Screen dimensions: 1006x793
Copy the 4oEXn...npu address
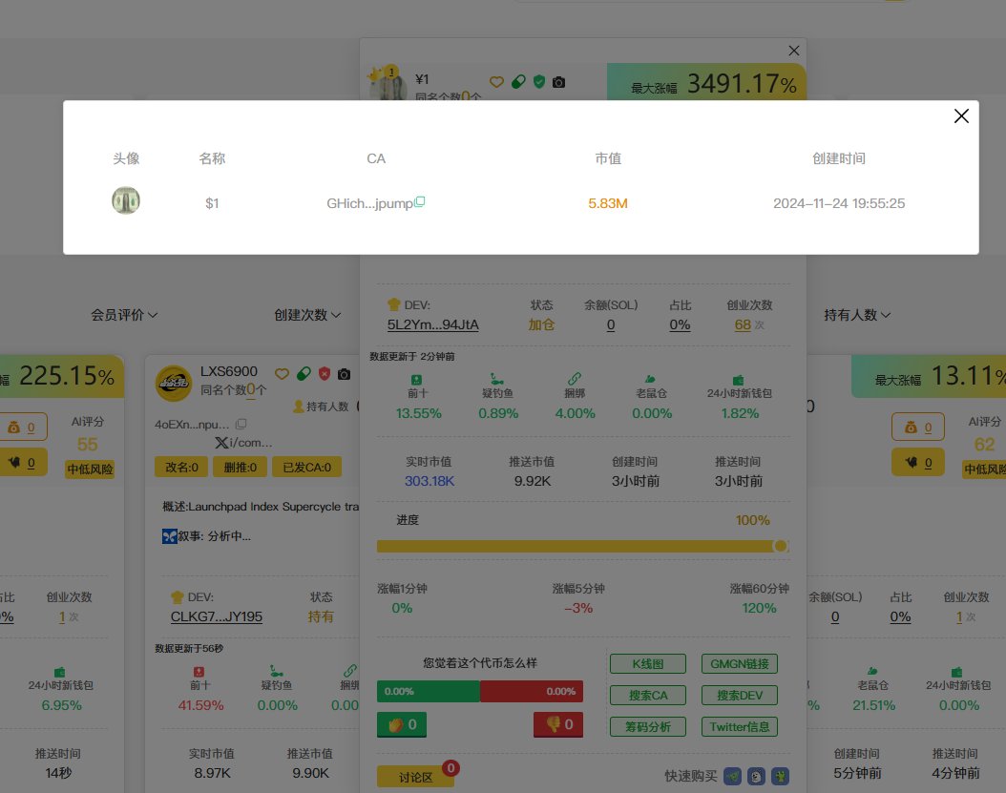241,424
